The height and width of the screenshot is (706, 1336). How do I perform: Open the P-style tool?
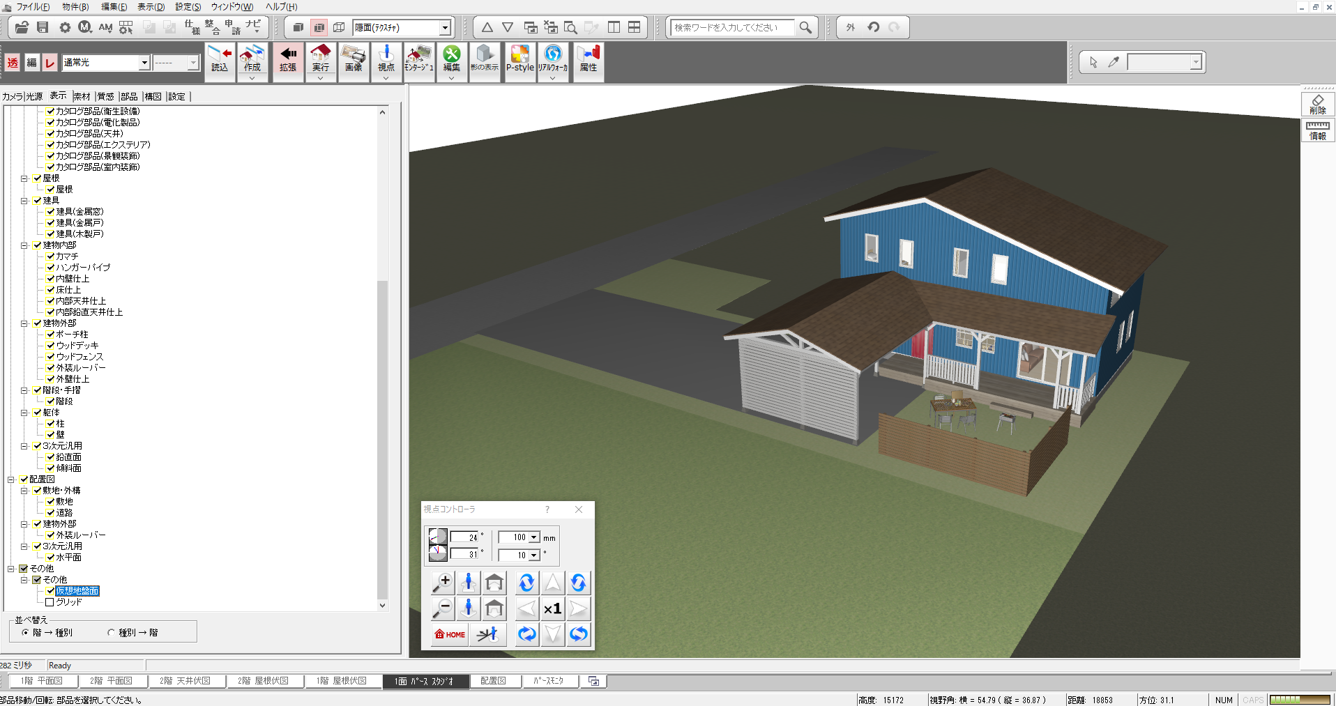[519, 59]
